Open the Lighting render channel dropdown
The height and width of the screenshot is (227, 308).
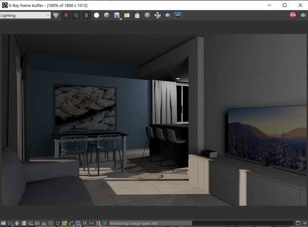26,15
